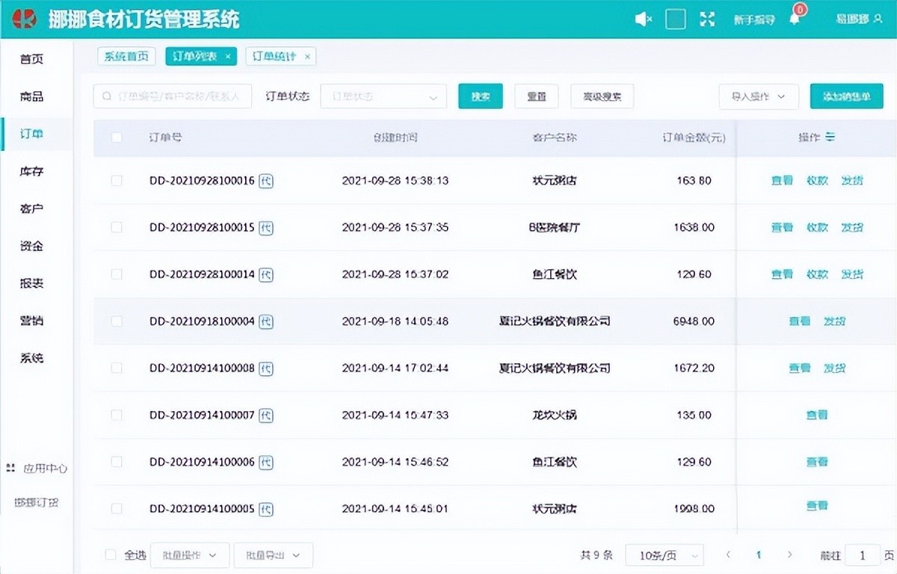Click the white theme square in the header
This screenshot has height=574, width=897.
pyautogui.click(x=676, y=19)
